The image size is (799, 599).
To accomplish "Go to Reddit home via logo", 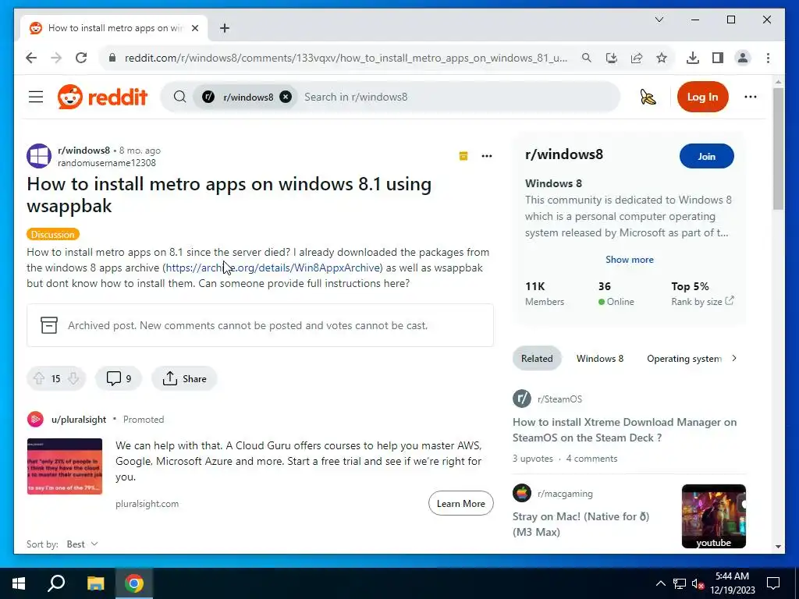I will (102, 97).
